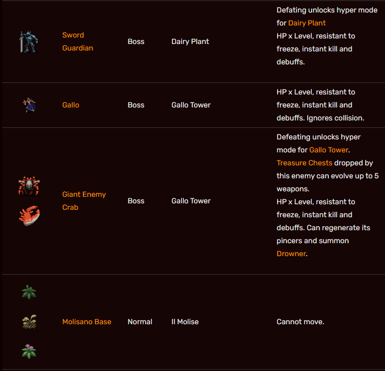Image resolution: width=385 pixels, height=371 pixels.
Task: Follow the orange Gallo Tower hyper mode link
Action: (328, 150)
